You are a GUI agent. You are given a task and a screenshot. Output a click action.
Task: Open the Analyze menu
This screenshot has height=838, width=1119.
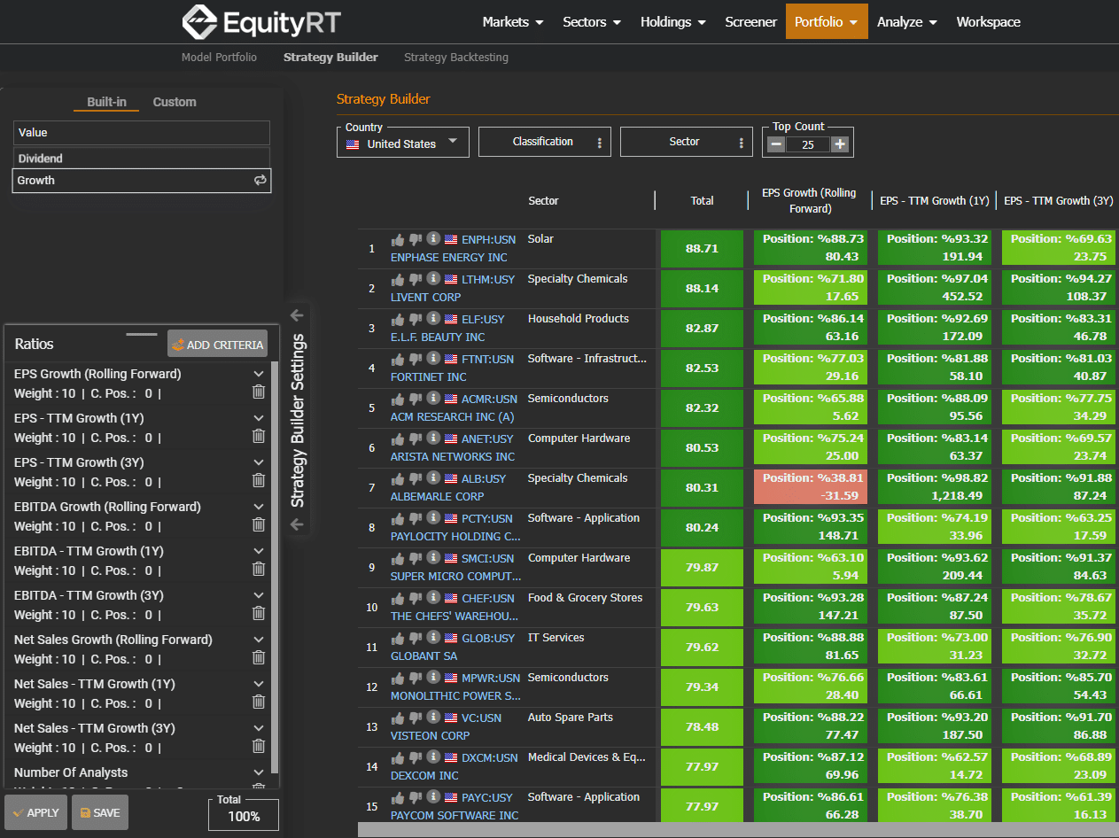[907, 22]
